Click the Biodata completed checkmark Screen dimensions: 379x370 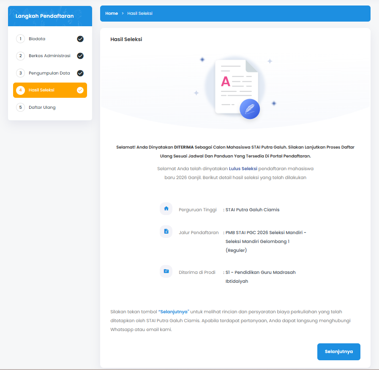(80, 39)
